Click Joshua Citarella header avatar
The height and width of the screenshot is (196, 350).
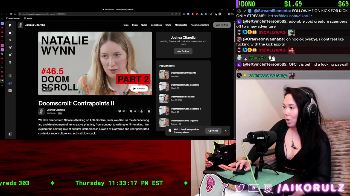click(20, 25)
